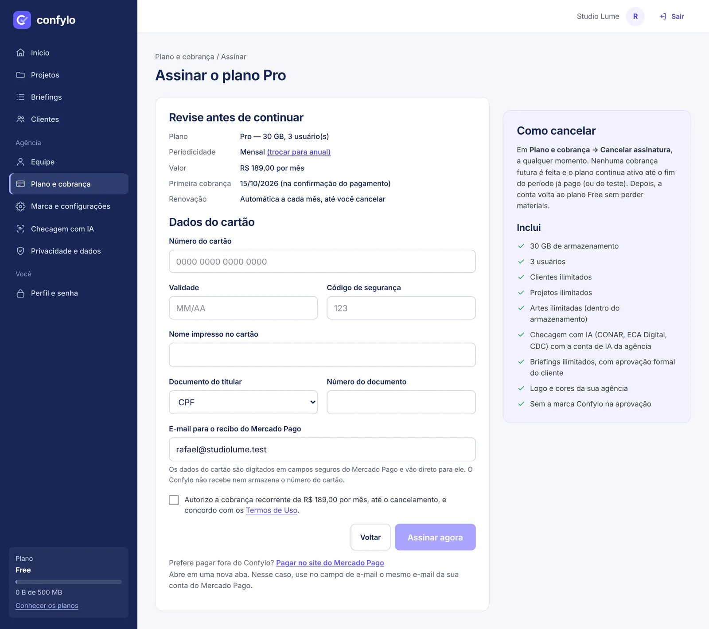Viewport: 709px width, 629px height.
Task: Click the '30 GB de armazenamento' item
Action: coord(574,246)
